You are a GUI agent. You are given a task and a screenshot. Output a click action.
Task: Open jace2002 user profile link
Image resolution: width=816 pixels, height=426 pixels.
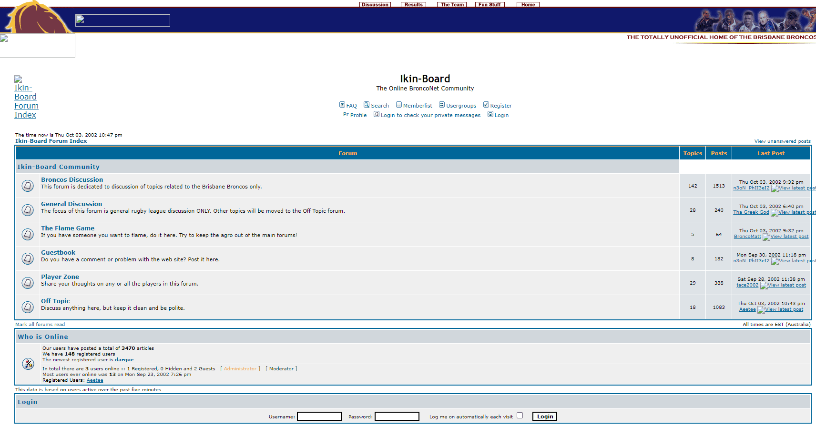[747, 285]
